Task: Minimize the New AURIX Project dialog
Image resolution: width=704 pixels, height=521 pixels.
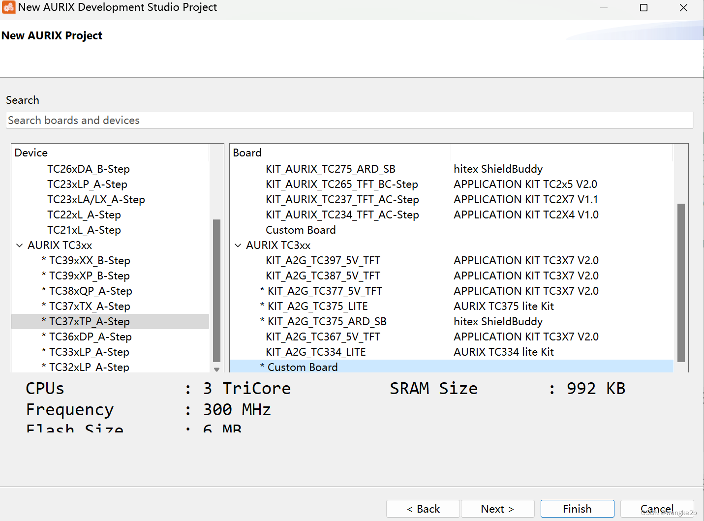Action: point(604,7)
